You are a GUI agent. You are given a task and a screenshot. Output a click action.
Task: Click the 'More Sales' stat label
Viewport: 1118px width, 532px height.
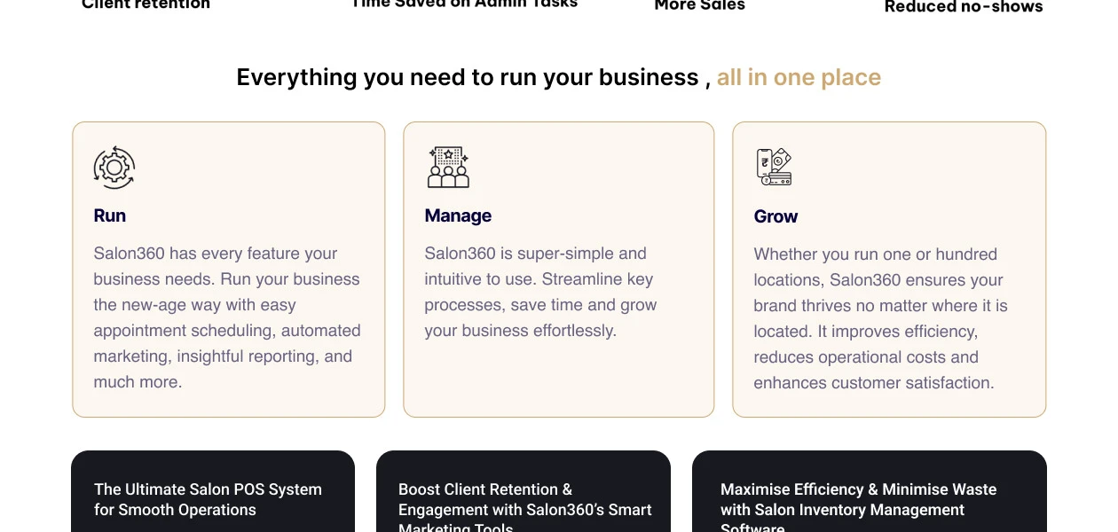tap(699, 5)
